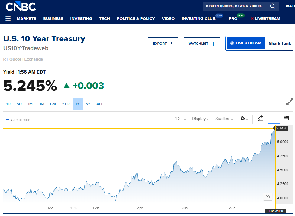The width and height of the screenshot is (295, 216).
Task: Select the 5D time range
Action: [x=19, y=104]
